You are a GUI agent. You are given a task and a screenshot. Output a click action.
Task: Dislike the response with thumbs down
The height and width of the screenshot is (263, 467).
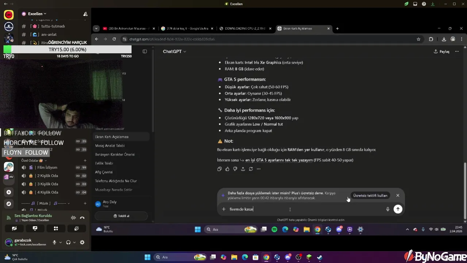coord(235,169)
